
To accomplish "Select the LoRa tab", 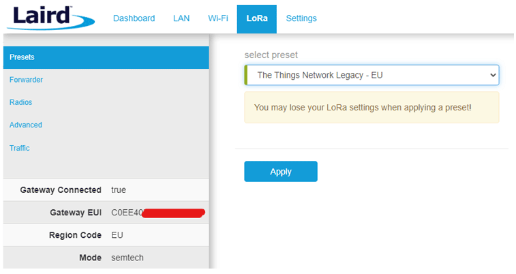I will (x=256, y=18).
